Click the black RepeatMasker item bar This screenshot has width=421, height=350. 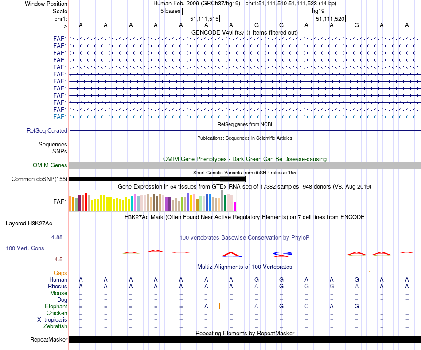[245, 339]
